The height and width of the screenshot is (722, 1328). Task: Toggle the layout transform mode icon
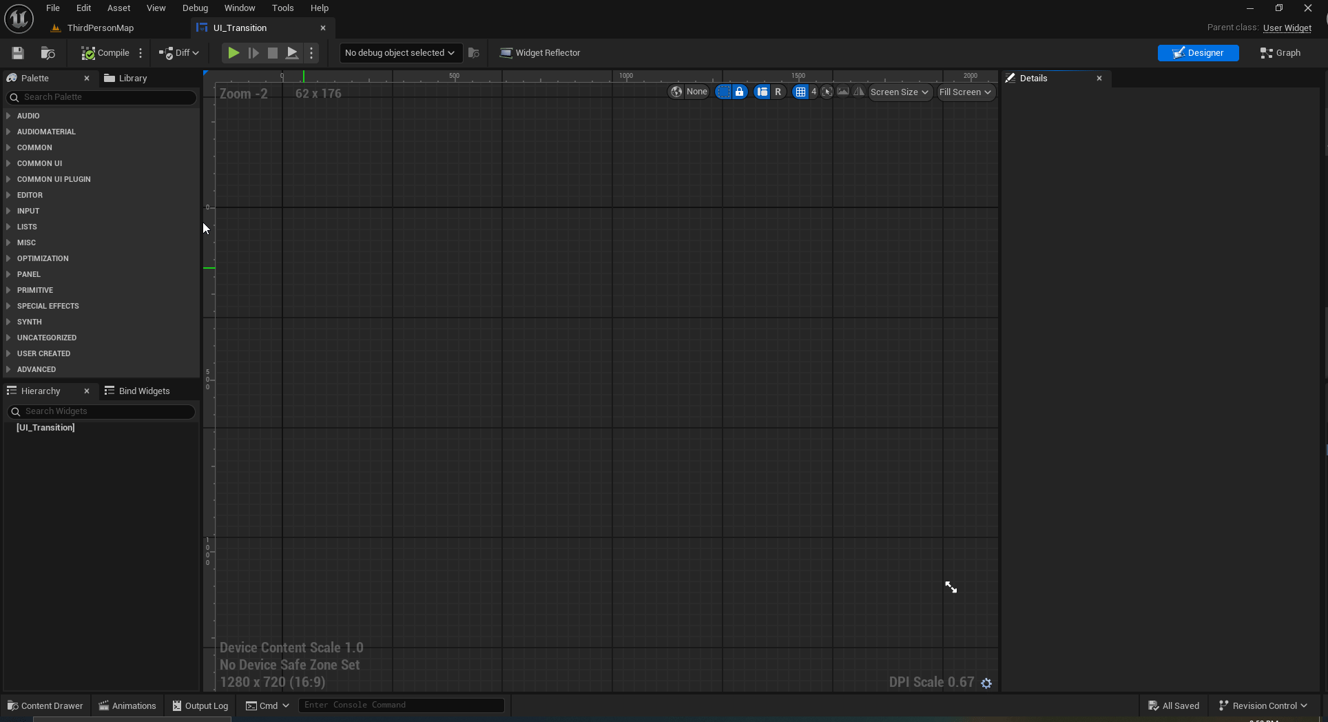(762, 92)
